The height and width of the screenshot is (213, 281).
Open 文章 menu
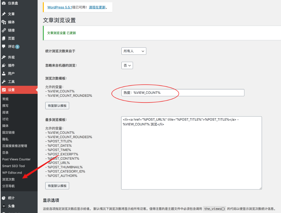click(x=11, y=14)
